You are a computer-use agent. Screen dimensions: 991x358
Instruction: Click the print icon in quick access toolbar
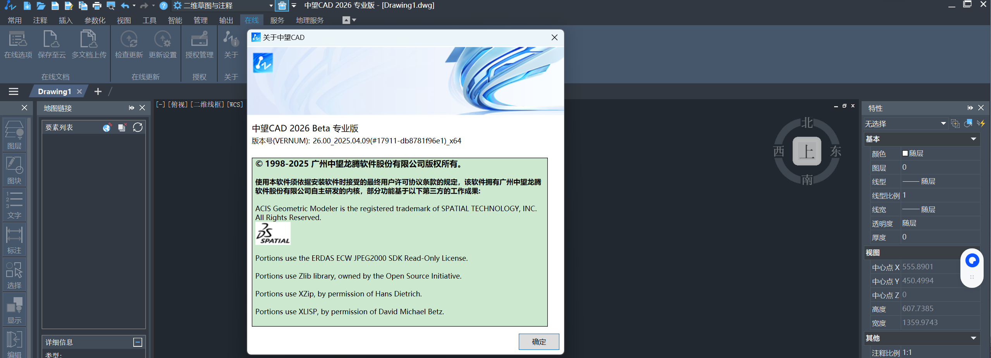pyautogui.click(x=97, y=6)
